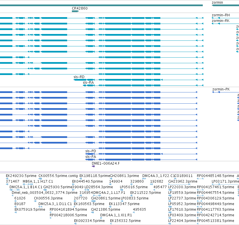Click feature label 149934

116,181
